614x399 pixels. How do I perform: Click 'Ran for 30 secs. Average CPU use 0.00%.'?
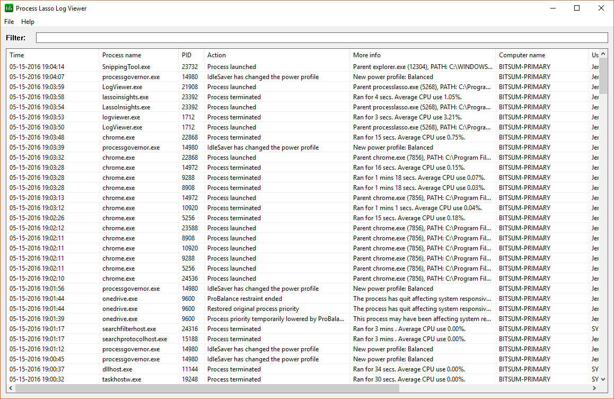pos(409,379)
